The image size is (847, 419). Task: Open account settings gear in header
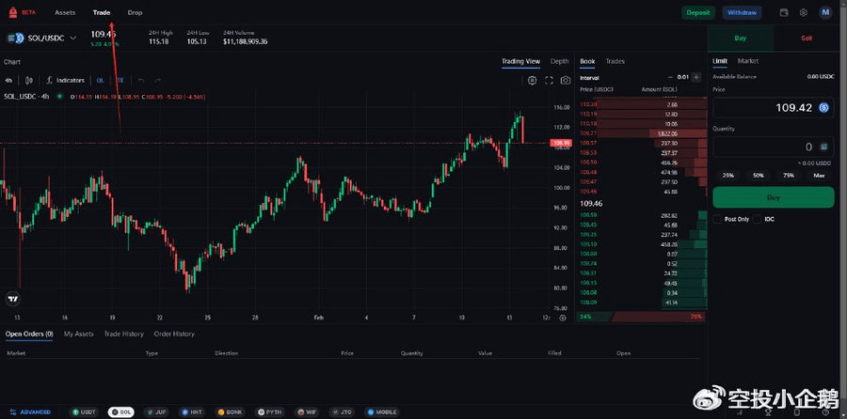(803, 13)
